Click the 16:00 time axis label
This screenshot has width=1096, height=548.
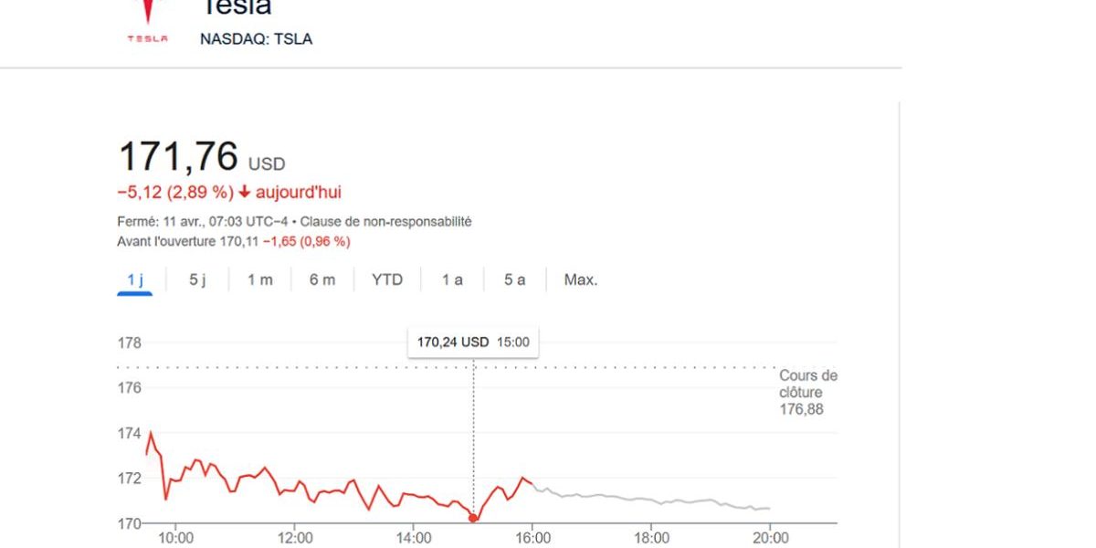point(533,538)
